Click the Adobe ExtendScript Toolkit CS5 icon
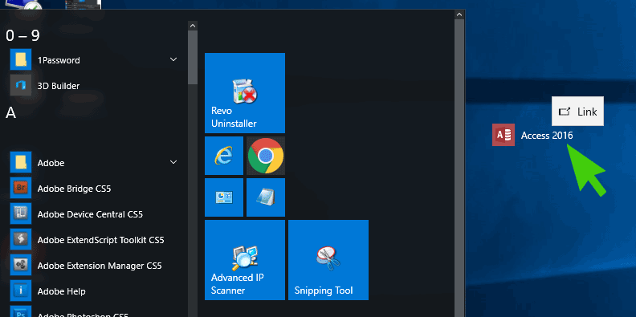636x317 pixels. [x=21, y=240]
